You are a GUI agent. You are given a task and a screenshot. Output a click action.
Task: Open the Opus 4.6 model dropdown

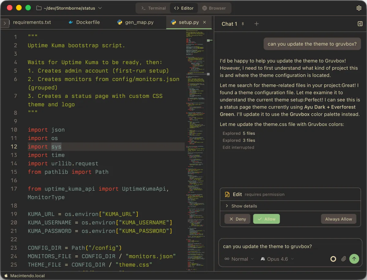[x=277, y=259]
